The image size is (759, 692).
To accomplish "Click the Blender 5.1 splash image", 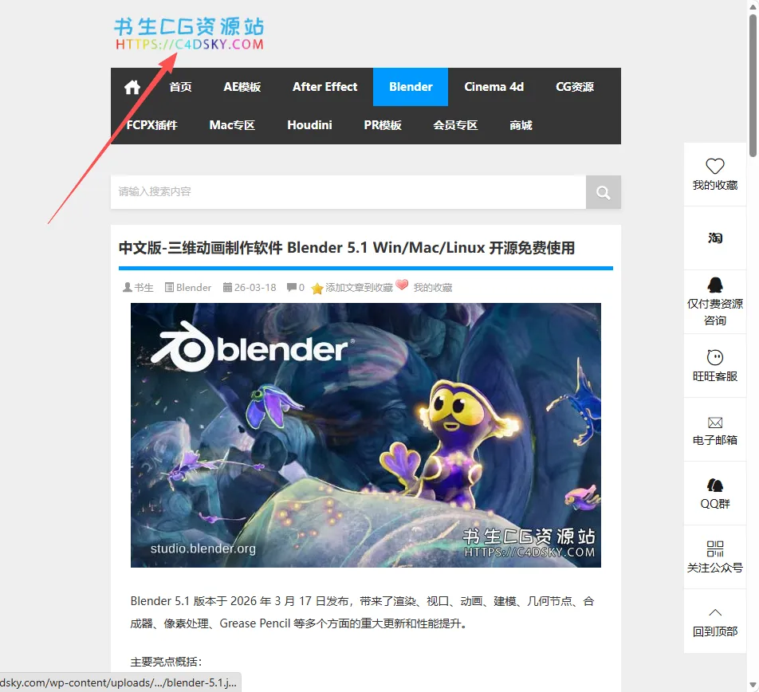I will pos(365,435).
